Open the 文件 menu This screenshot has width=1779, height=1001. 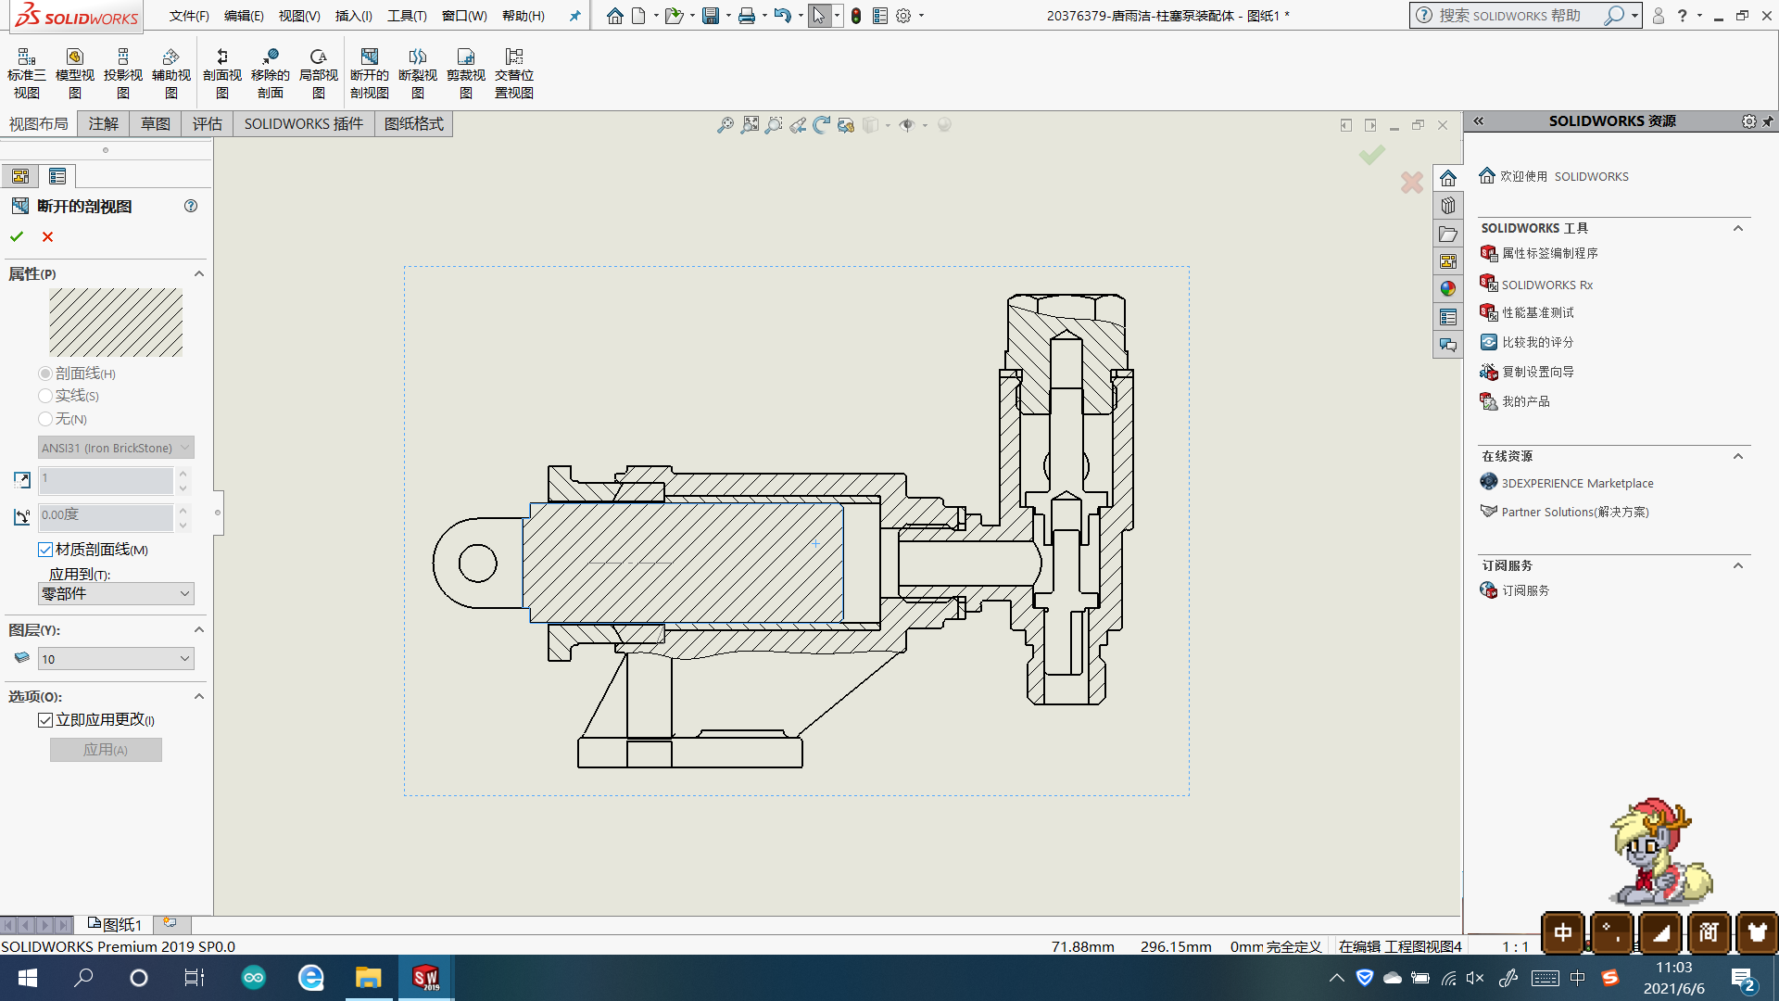[189, 16]
